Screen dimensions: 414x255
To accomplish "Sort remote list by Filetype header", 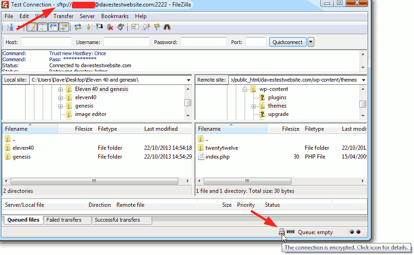I will 320,129.
